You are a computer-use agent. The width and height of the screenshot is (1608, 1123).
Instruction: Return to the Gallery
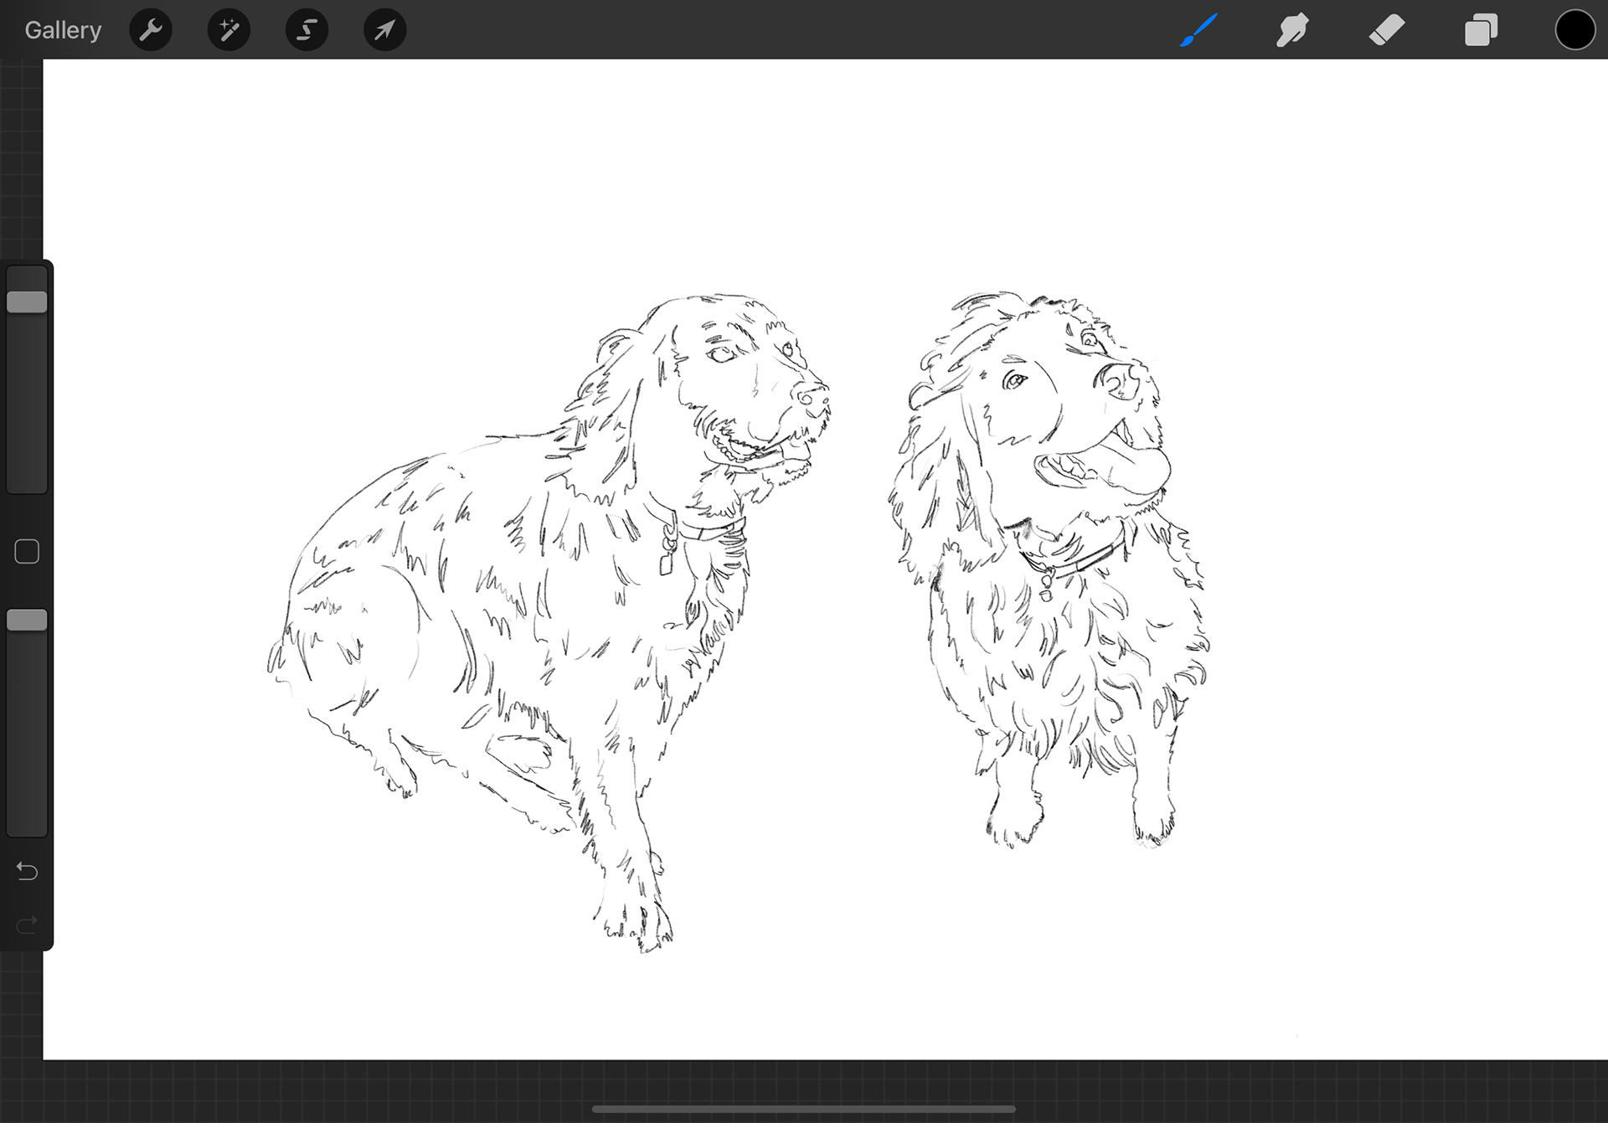click(x=63, y=30)
